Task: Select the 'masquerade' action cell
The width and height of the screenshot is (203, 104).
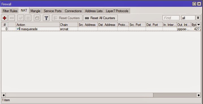Action: 38,29
